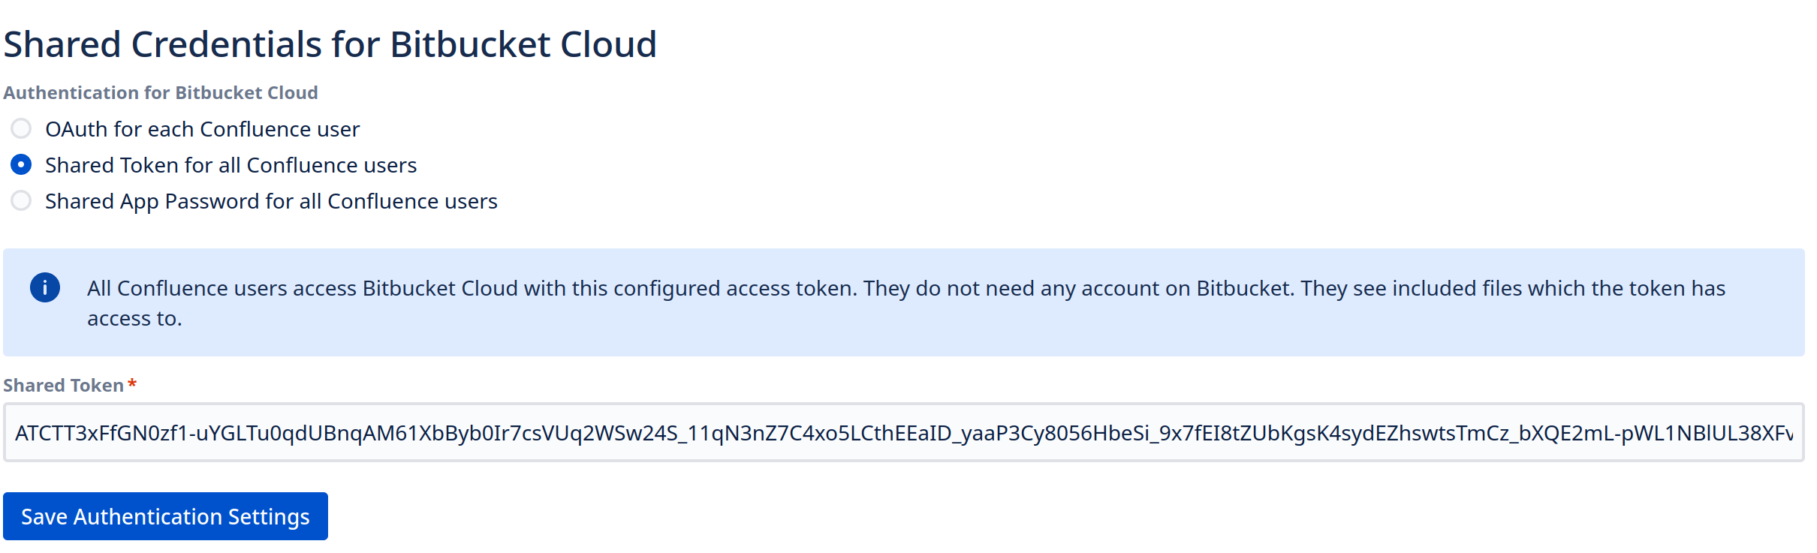Screen dimensions: 1817x553
Task: Click the info message about Confluence users
Action: click(x=906, y=303)
